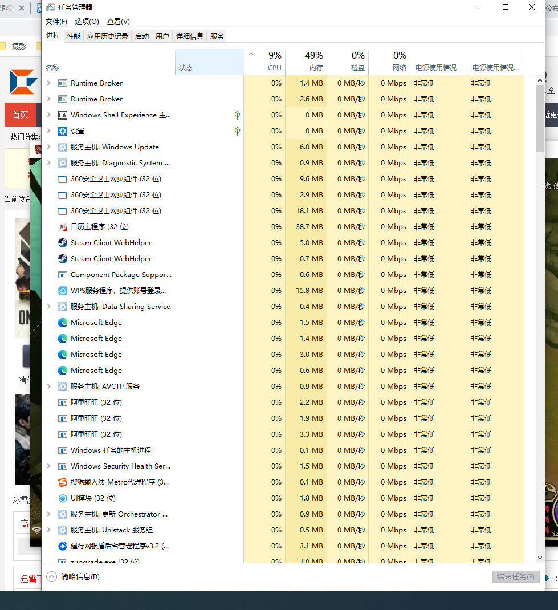Expand the 服务主机: Windows Update group

tap(48, 147)
